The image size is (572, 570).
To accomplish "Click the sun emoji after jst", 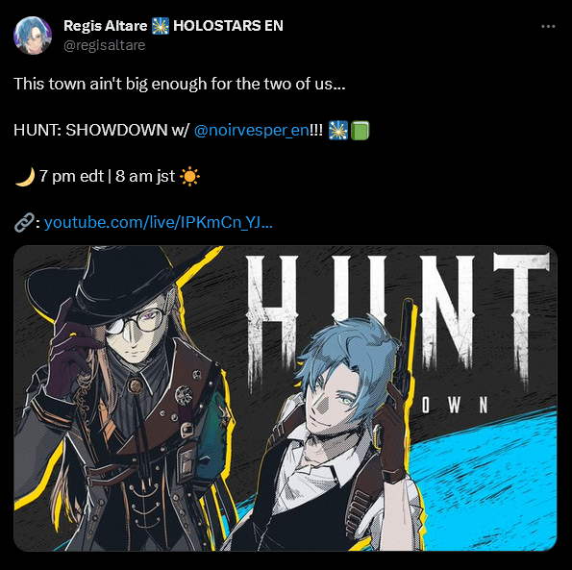I will point(189,177).
